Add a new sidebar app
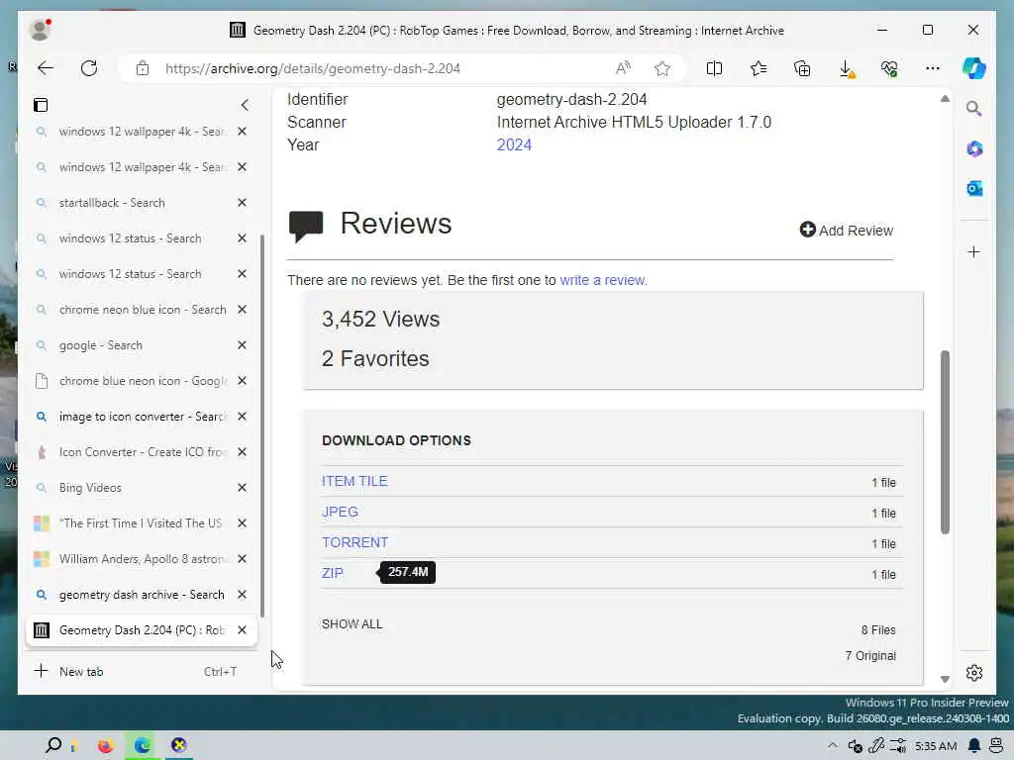 (x=974, y=252)
